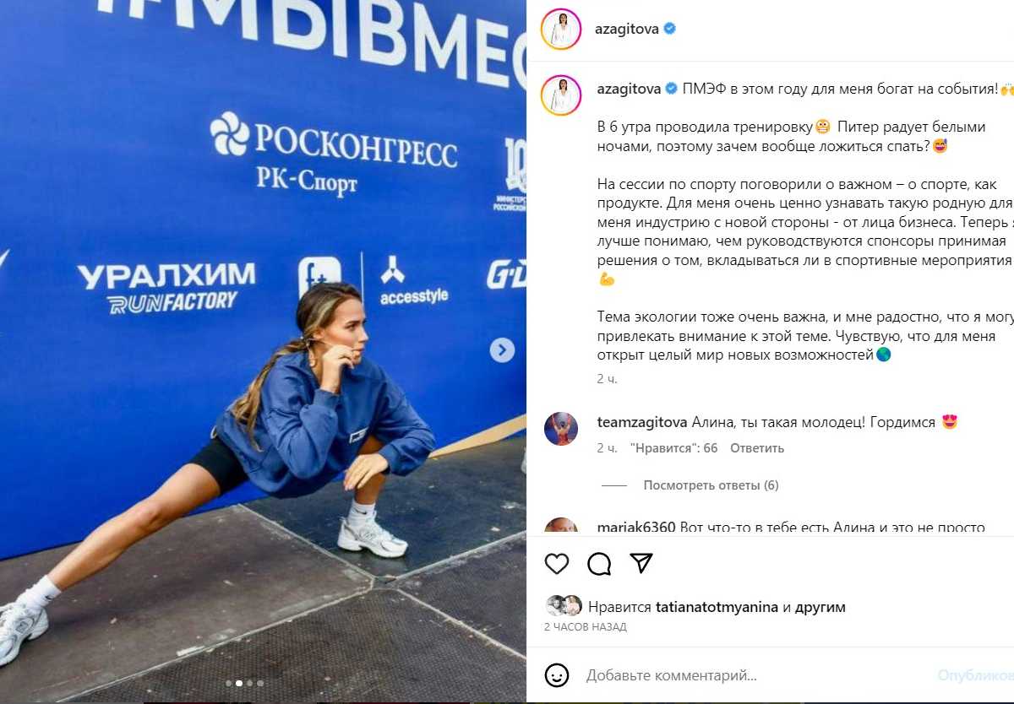Image resolution: width=1014 pixels, height=704 pixels.
Task: Select third carousel dot indicator
Action: click(249, 683)
